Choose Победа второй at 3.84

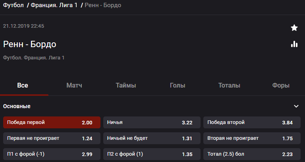click(x=252, y=122)
